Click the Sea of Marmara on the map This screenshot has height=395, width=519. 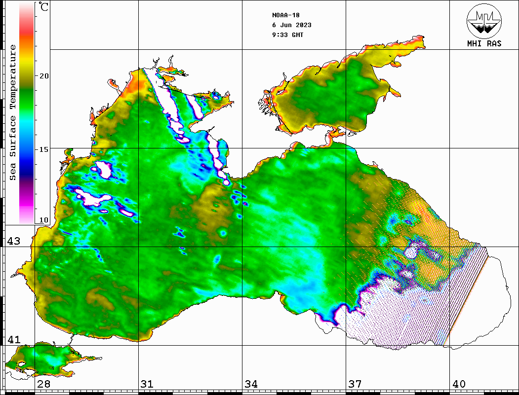click(x=50, y=360)
